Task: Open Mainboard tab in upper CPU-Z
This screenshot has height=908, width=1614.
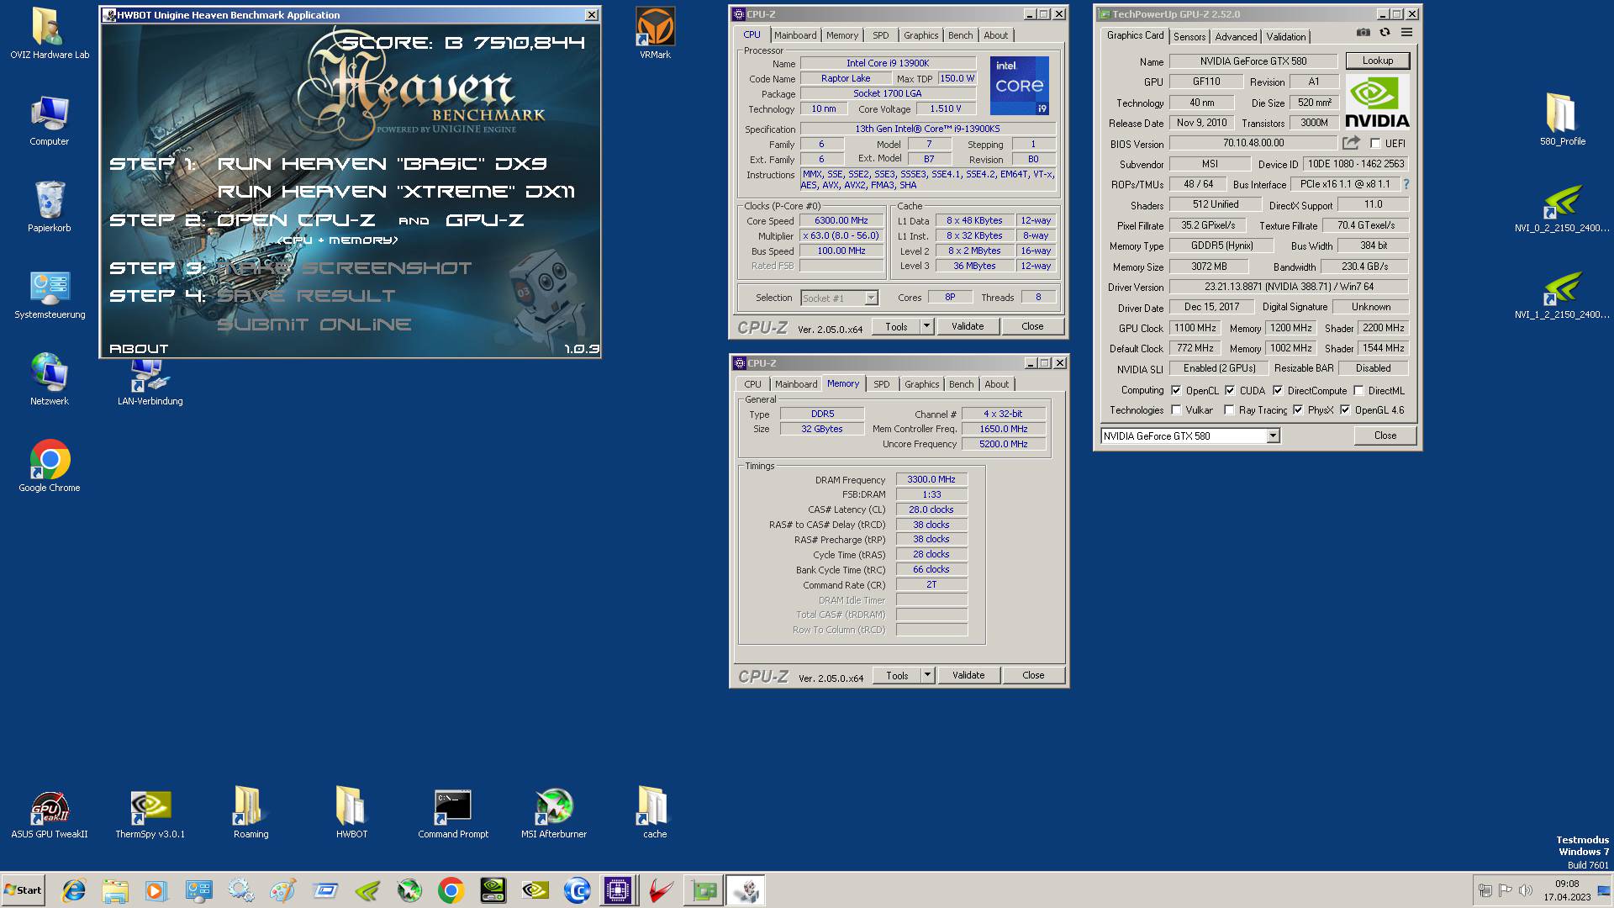Action: (795, 35)
